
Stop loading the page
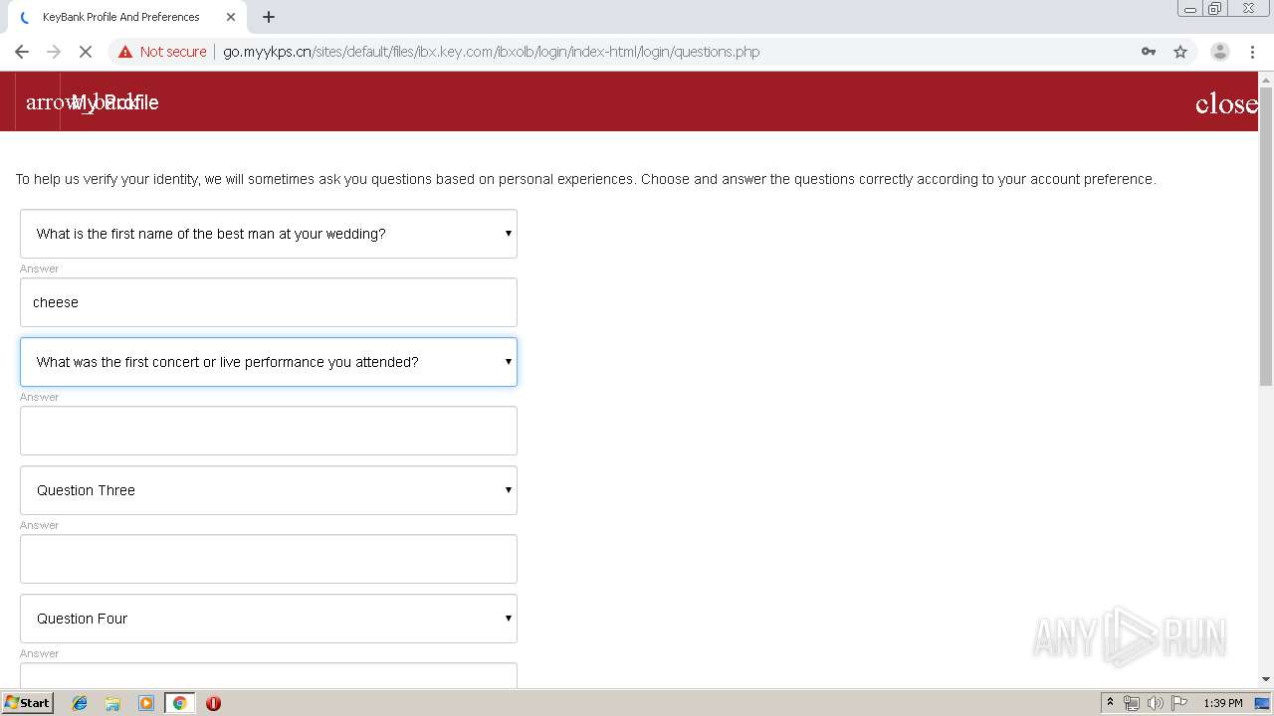click(x=86, y=52)
